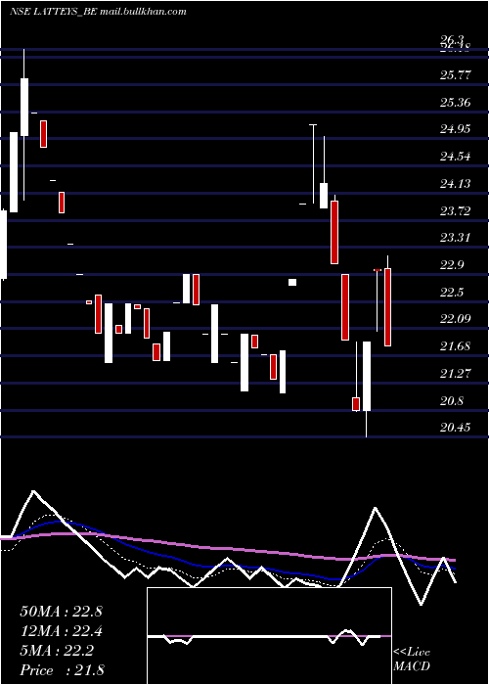Select the 20.8 price axis label
This screenshot has width=489, height=685.
coord(452,400)
